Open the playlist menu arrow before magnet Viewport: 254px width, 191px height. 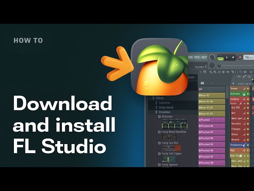200,72
